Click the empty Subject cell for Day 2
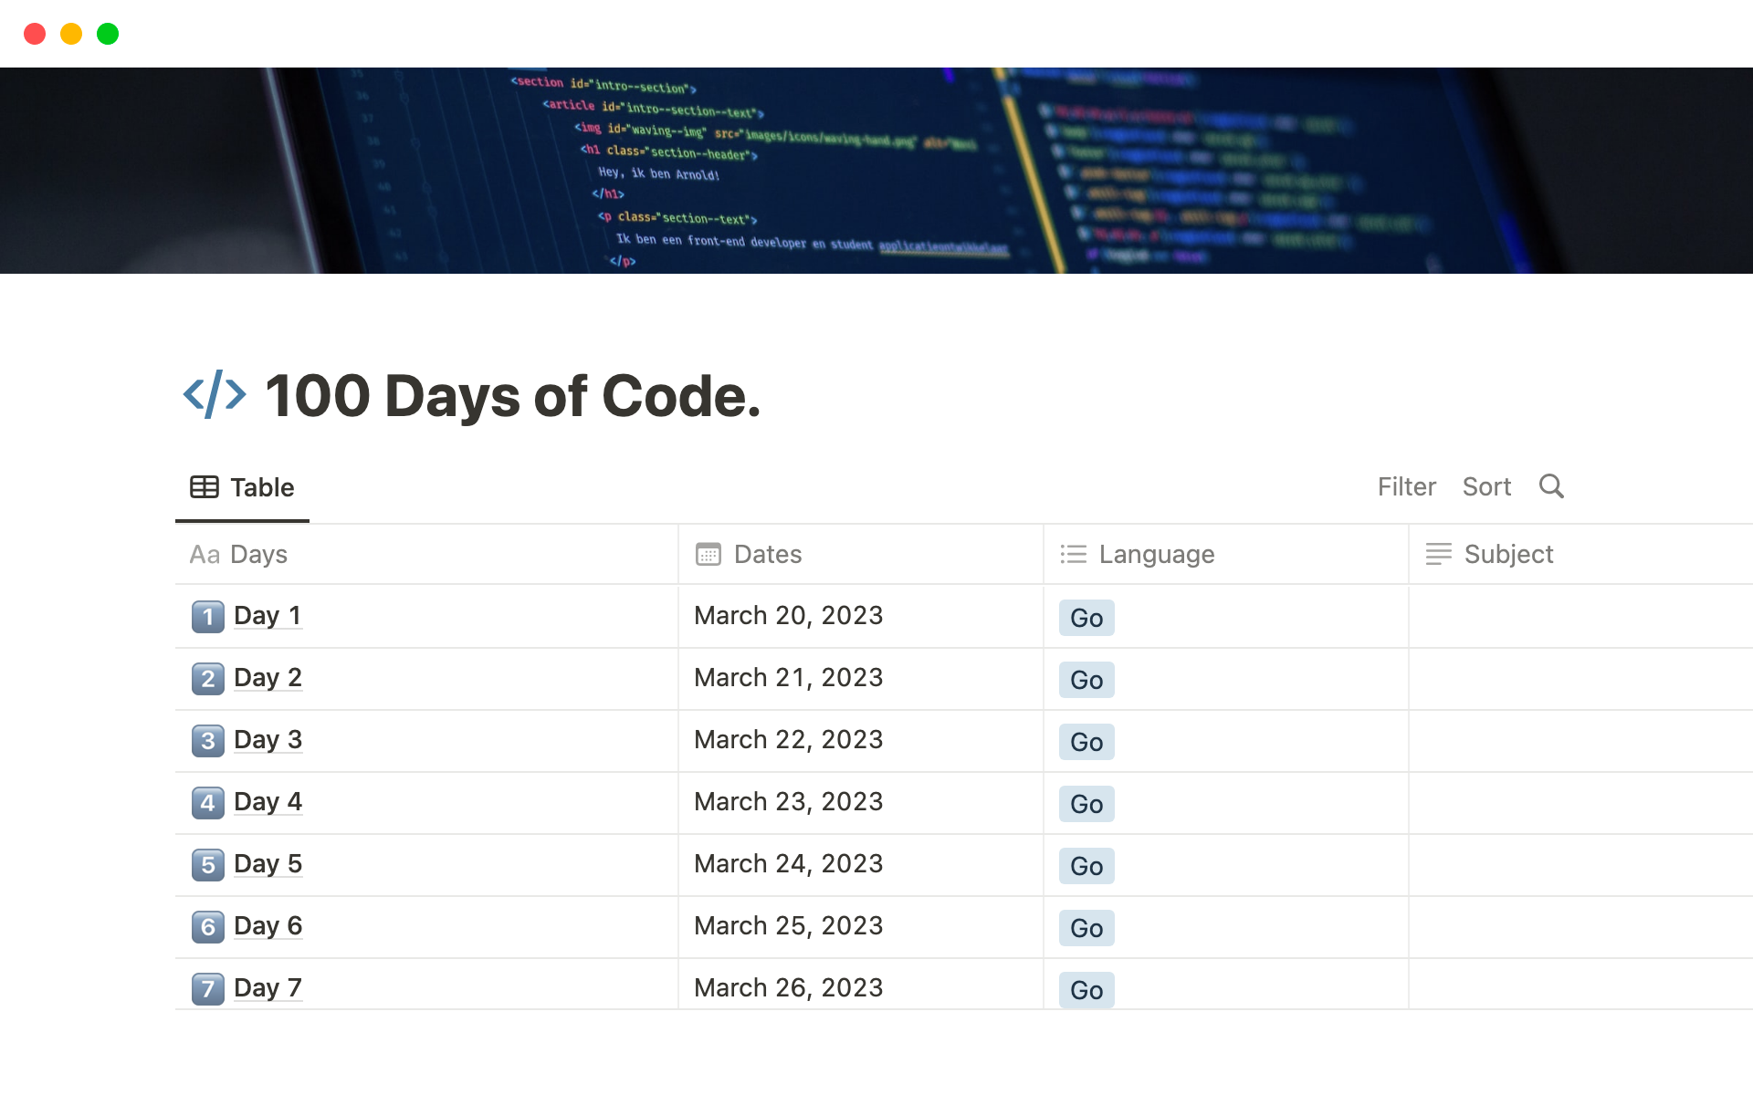This screenshot has height=1095, width=1753. [1580, 678]
